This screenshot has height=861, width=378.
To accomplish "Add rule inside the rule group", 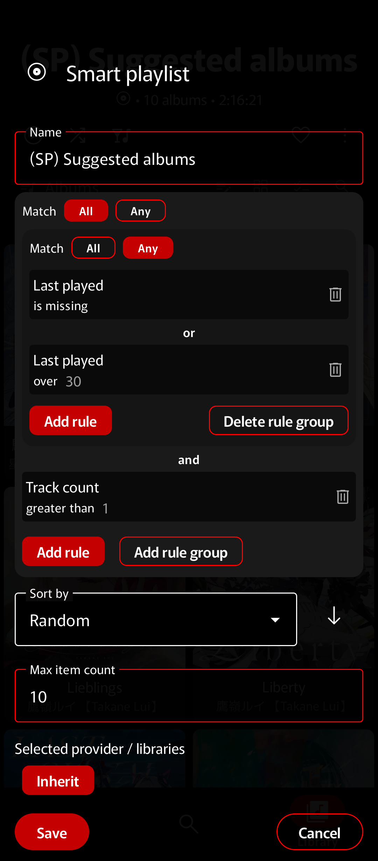I will click(71, 421).
